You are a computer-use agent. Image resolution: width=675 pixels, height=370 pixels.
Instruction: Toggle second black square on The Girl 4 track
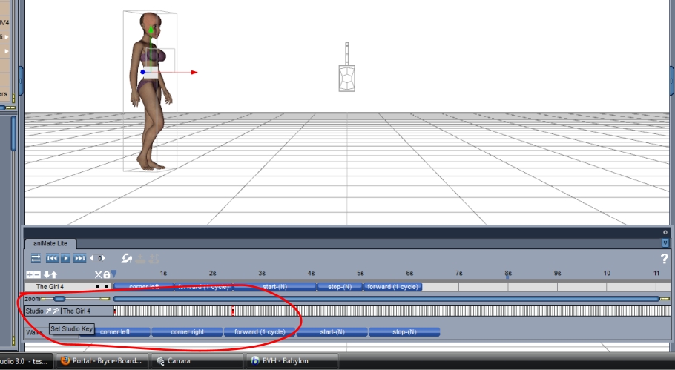[x=106, y=287]
